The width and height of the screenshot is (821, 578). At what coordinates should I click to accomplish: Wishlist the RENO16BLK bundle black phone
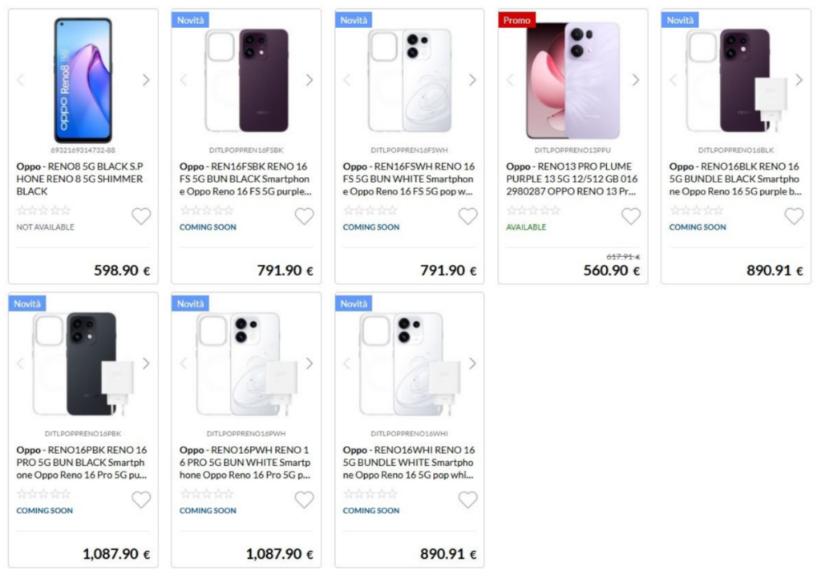click(x=794, y=216)
